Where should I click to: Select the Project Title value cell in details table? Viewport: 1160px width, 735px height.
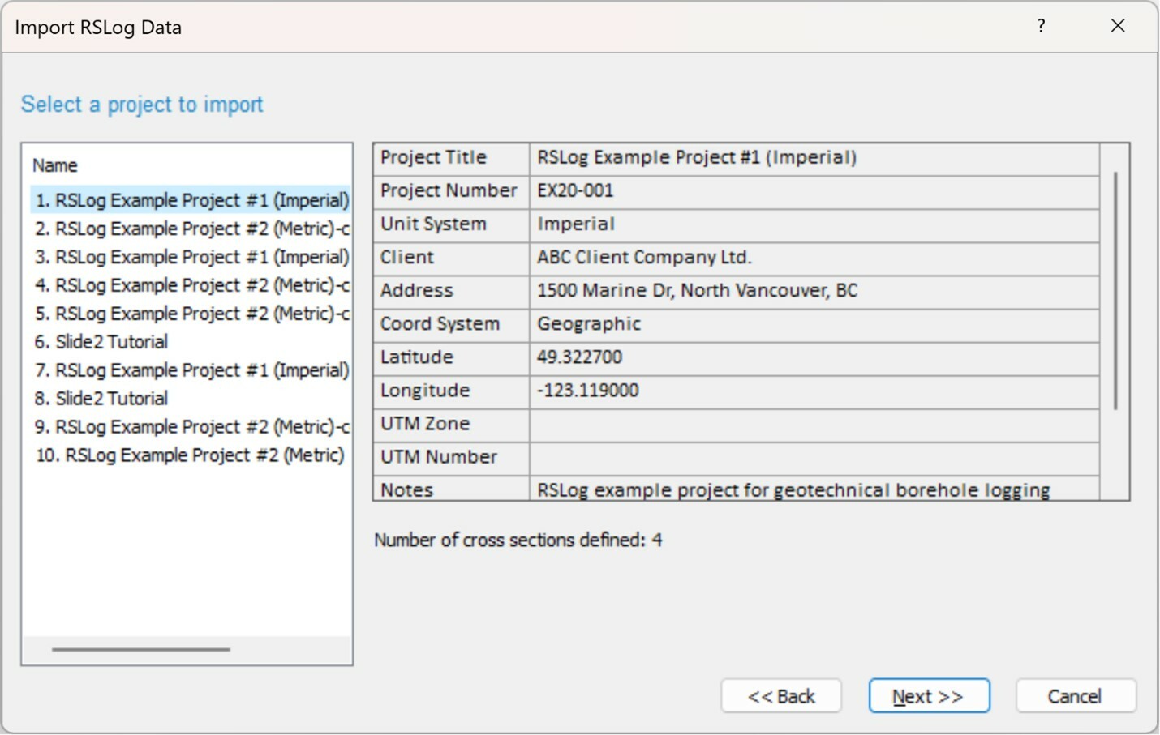pyautogui.click(x=814, y=157)
